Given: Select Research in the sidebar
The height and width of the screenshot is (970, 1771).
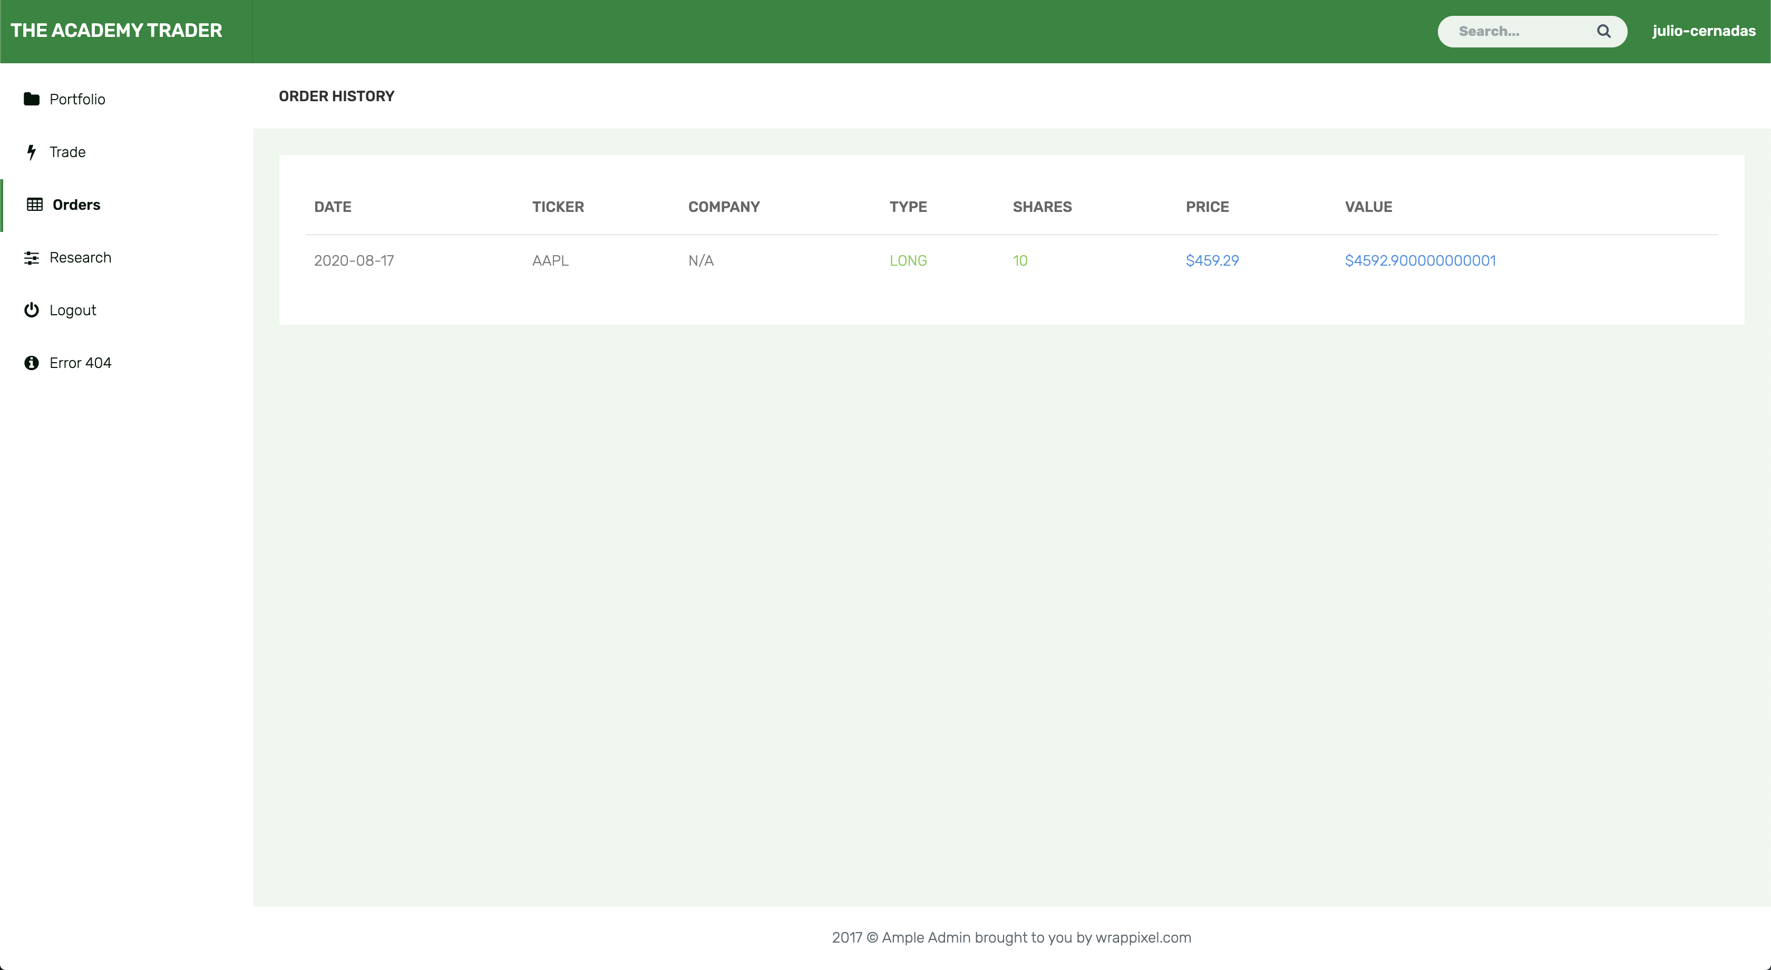Looking at the screenshot, I should click(x=81, y=258).
